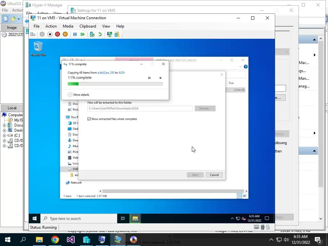Viewport: 328px width, 246px height.
Task: Collapse upper Hyper-V Actions section arrow
Action: (x=315, y=39)
